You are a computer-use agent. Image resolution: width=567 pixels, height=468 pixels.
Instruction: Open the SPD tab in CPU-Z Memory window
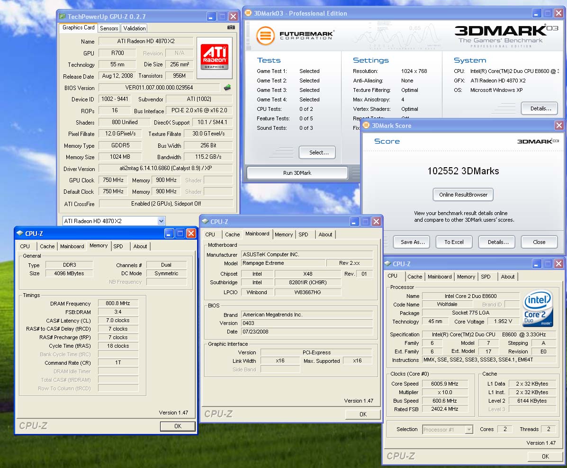point(118,246)
